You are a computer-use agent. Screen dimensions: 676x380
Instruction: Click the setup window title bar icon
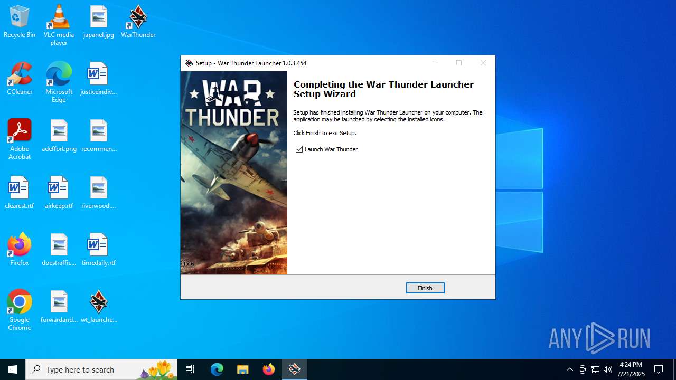pyautogui.click(x=189, y=63)
